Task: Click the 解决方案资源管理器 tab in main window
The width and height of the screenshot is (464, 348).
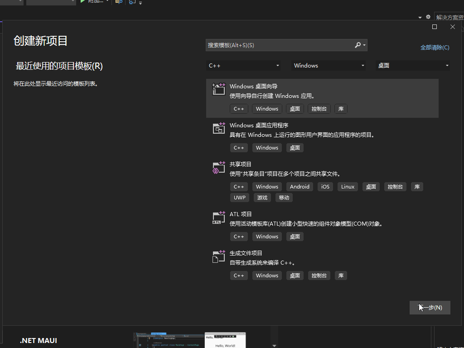Action: pos(449,17)
